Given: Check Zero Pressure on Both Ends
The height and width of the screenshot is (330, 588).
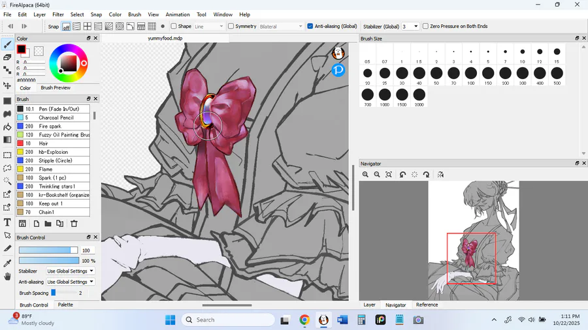Looking at the screenshot, I should [x=425, y=26].
